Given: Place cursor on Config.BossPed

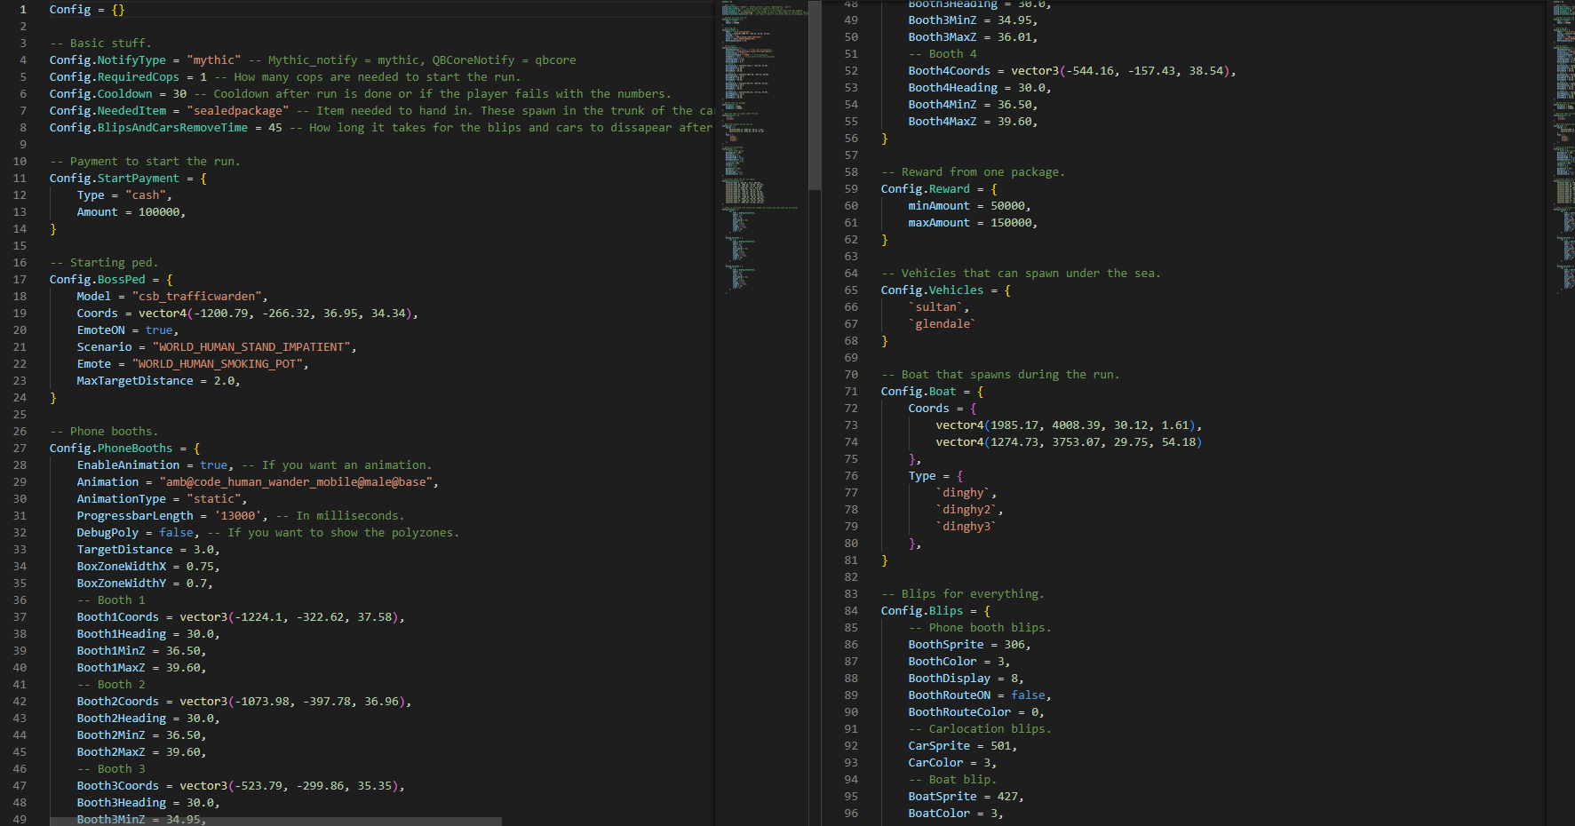Looking at the screenshot, I should coord(97,280).
